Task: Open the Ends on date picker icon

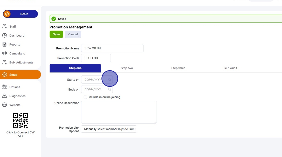Action: [110, 90]
